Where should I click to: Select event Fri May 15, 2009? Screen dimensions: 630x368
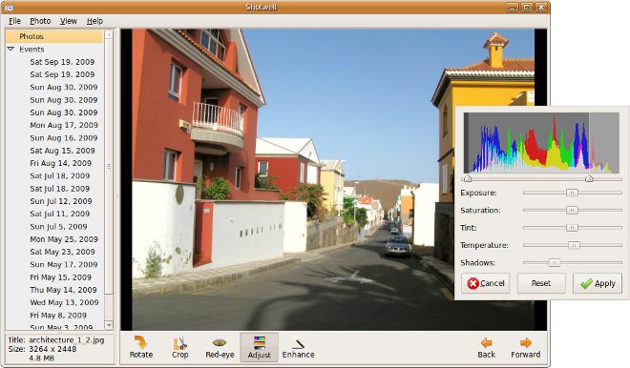61,277
